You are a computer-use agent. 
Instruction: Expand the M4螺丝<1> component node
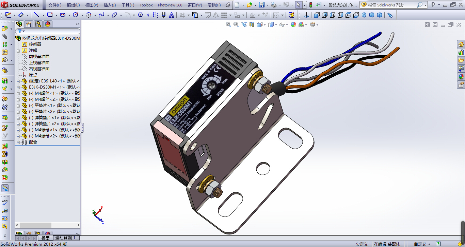(18, 93)
